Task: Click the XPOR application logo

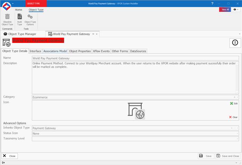Action: (x=7, y=6)
